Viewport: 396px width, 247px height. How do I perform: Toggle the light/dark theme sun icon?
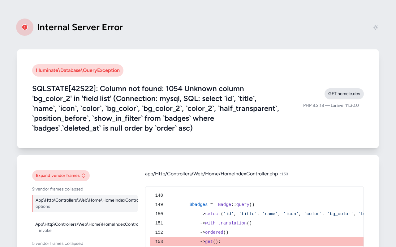click(x=375, y=27)
